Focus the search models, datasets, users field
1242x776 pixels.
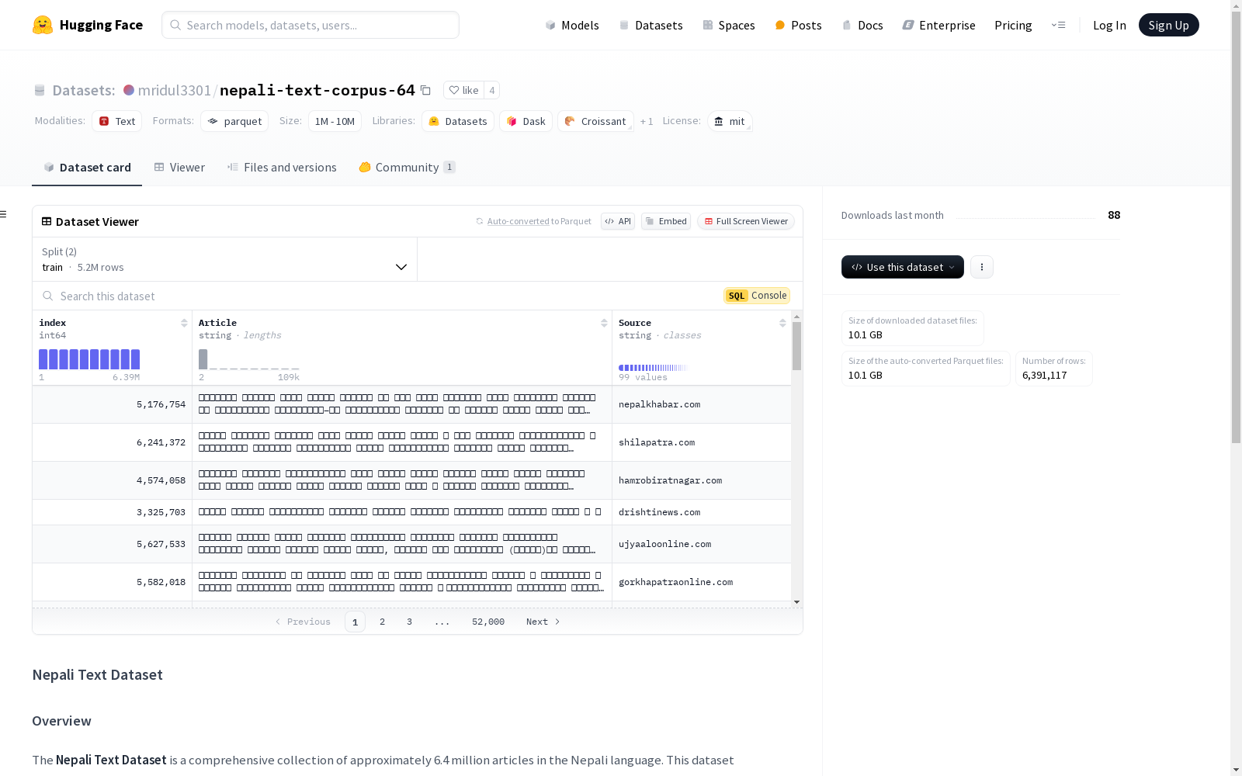click(310, 25)
